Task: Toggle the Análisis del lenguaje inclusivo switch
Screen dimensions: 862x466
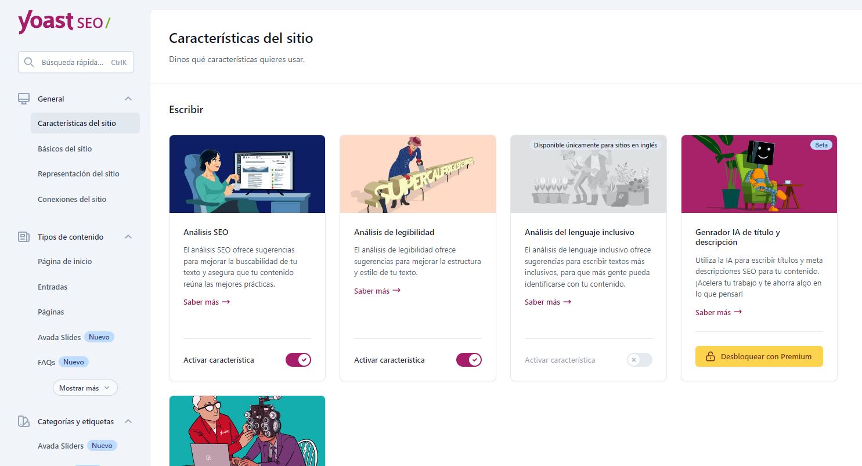Action: coord(639,360)
